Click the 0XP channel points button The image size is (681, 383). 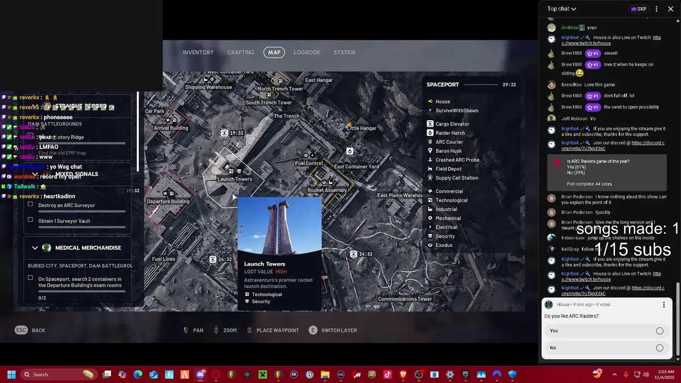pos(638,9)
